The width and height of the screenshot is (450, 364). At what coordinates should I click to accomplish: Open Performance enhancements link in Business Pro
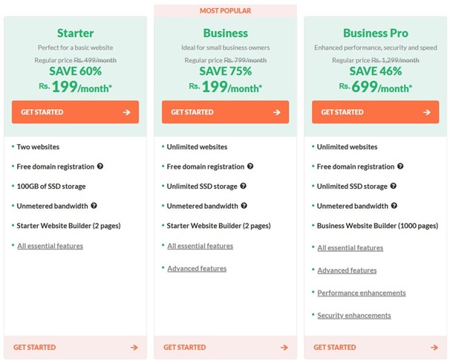[362, 293]
